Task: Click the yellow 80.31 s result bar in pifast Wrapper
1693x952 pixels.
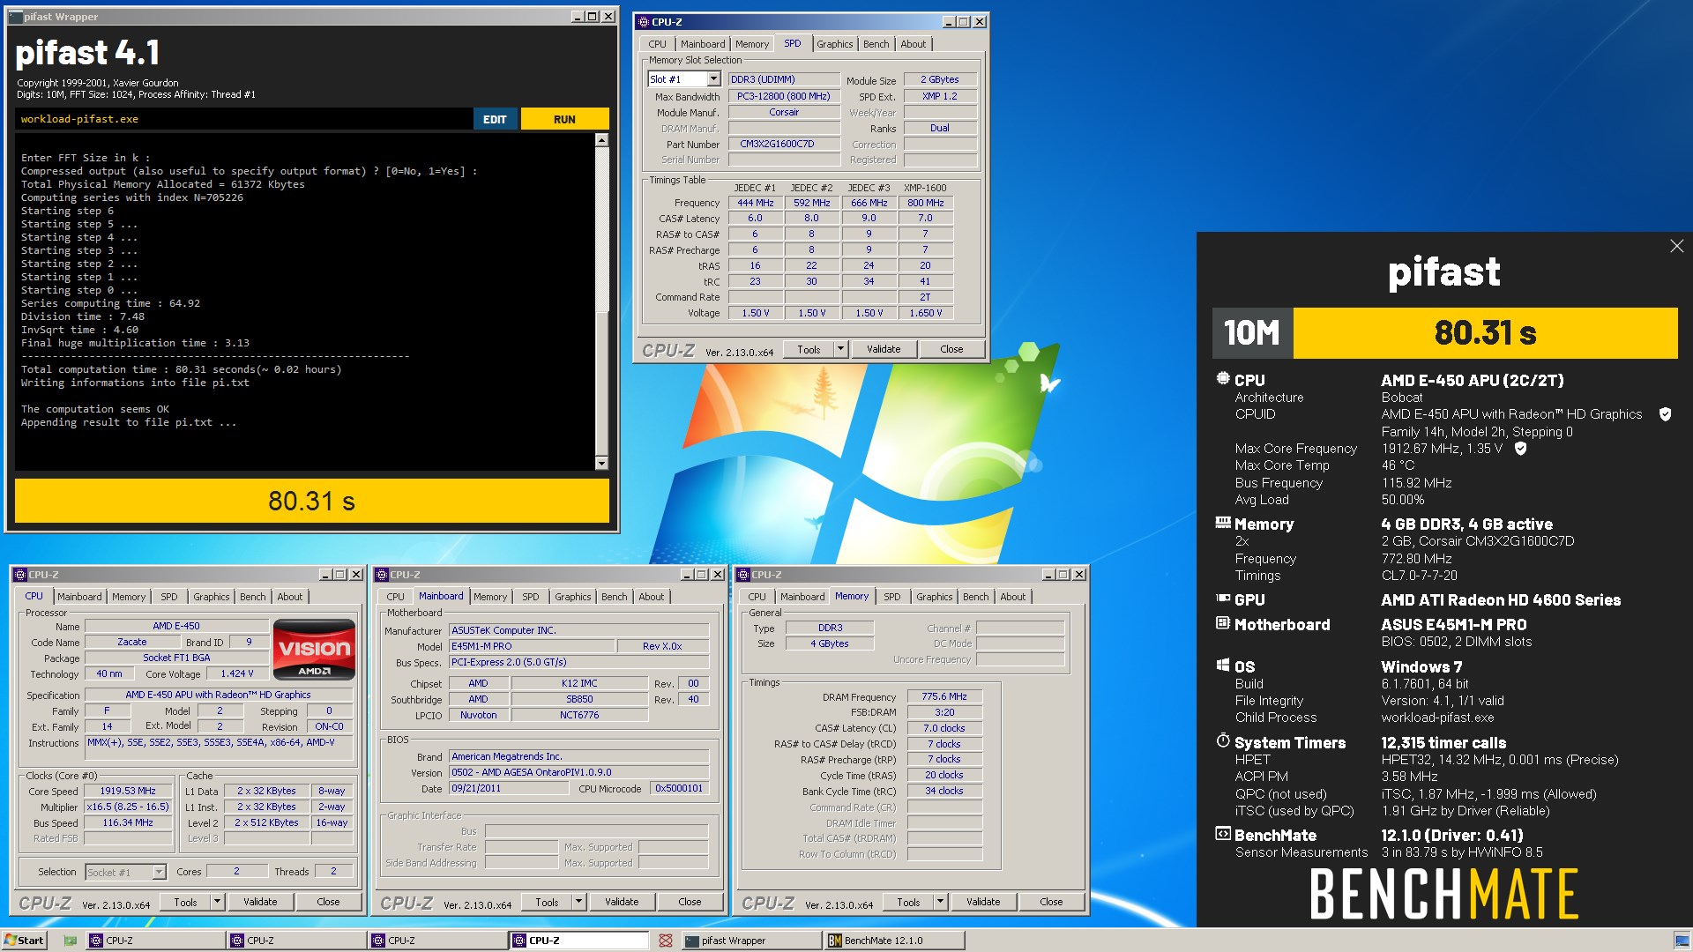Action: [312, 501]
